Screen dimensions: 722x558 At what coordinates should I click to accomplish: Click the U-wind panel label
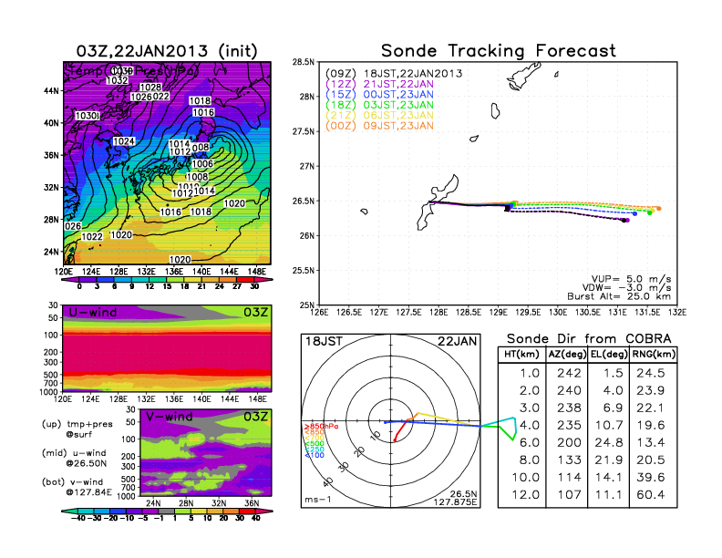tap(93, 313)
